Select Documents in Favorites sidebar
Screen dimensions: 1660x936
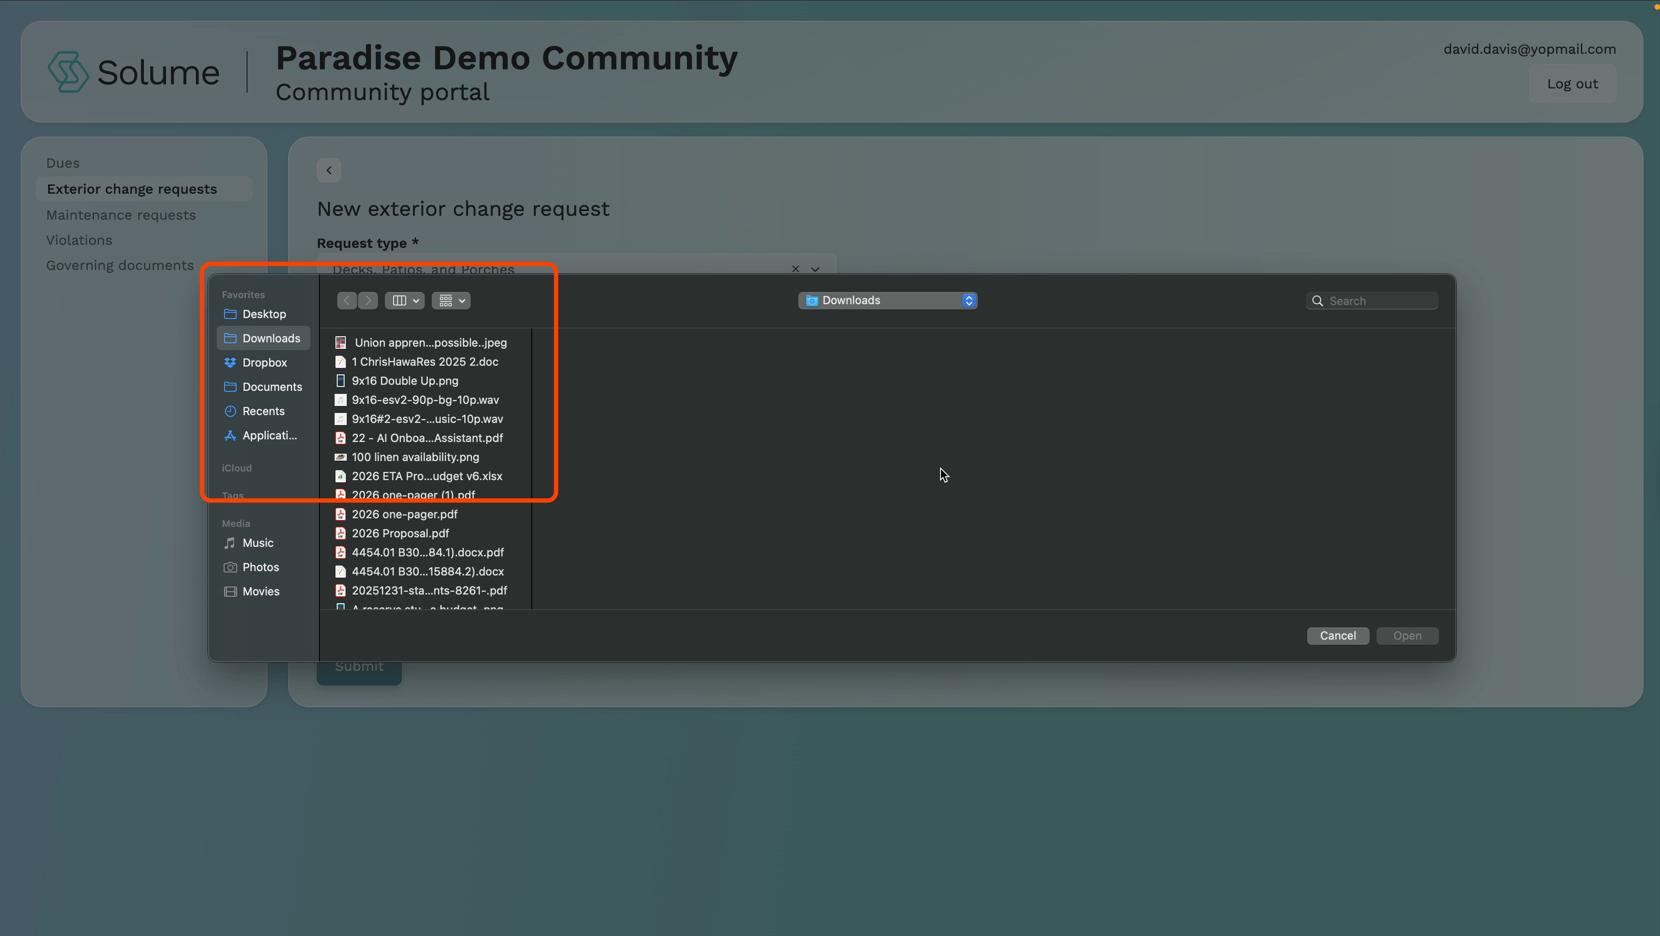[264, 387]
